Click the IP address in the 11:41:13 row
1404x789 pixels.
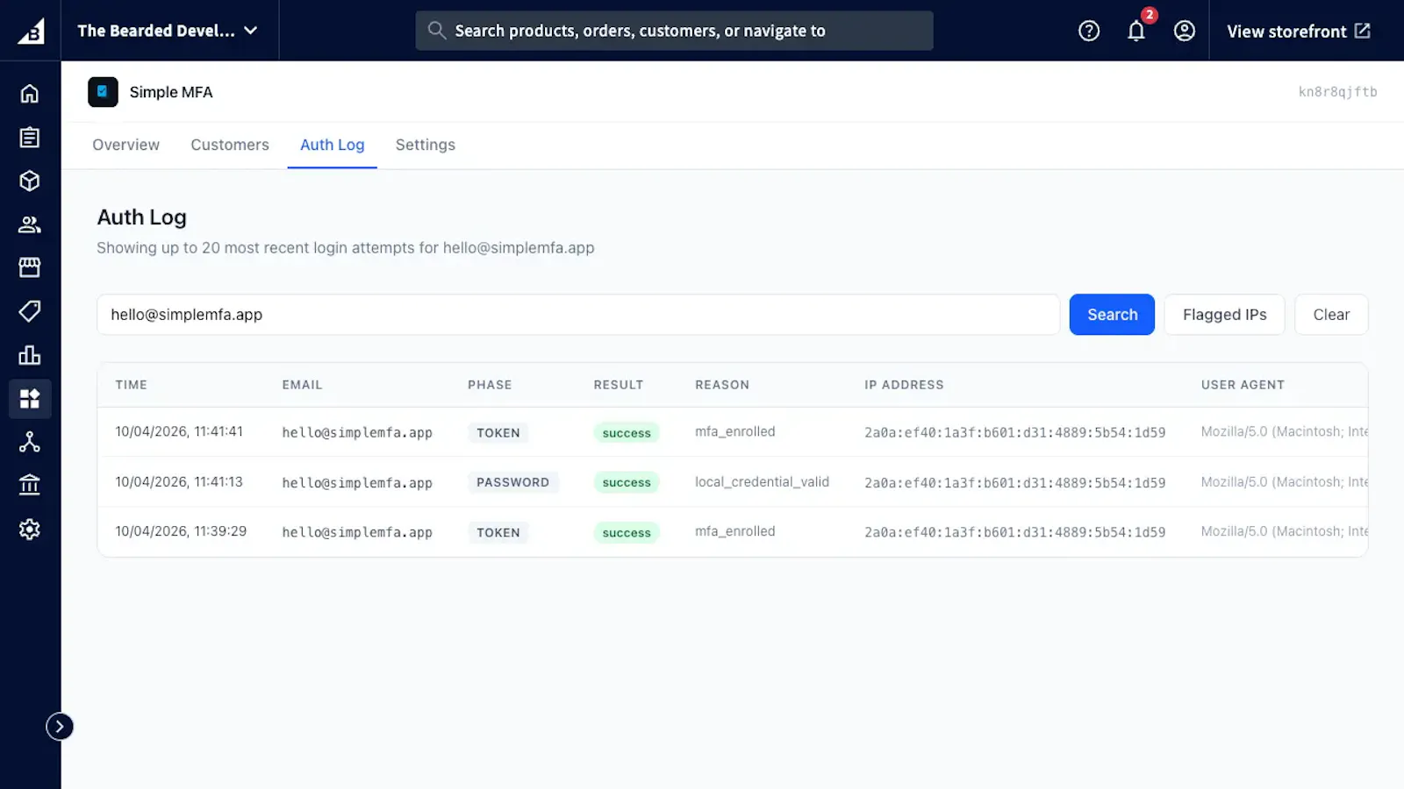pyautogui.click(x=1015, y=482)
